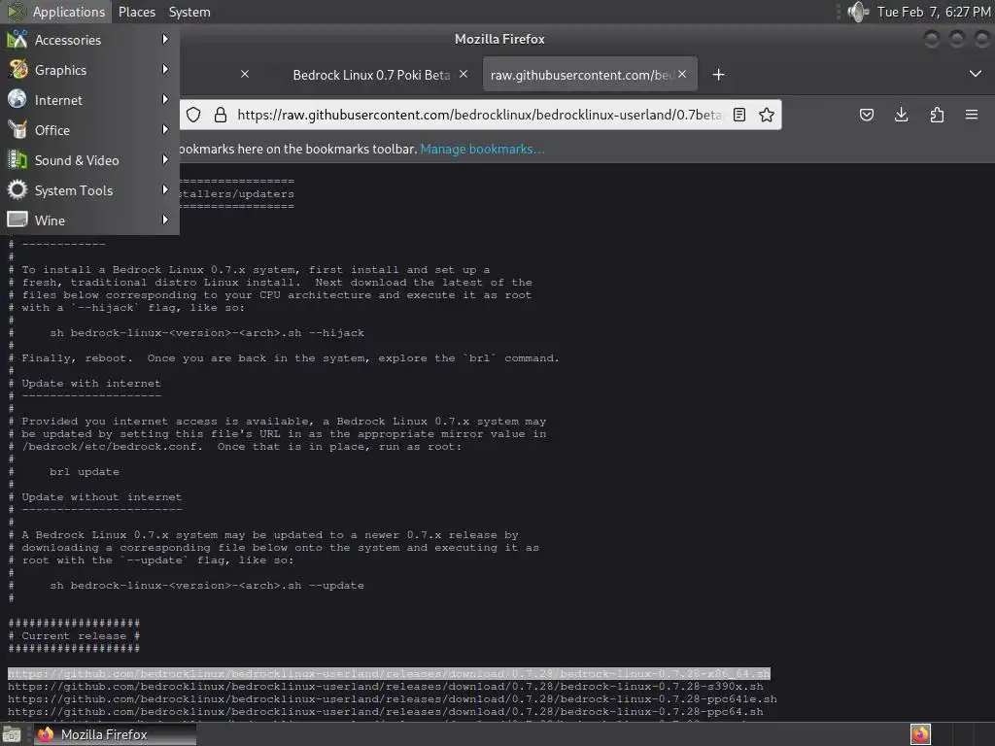This screenshot has width=995, height=746.
Task: Open the Internet globe icon
Action: 17,100
